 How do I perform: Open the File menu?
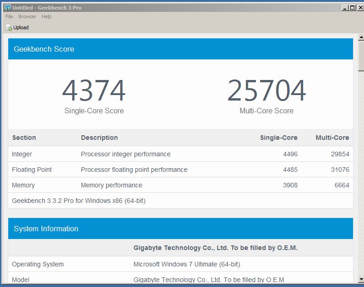coord(9,16)
